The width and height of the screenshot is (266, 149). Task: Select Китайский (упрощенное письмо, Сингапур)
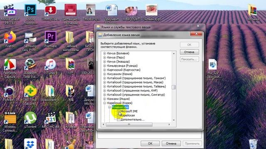pos(136,95)
